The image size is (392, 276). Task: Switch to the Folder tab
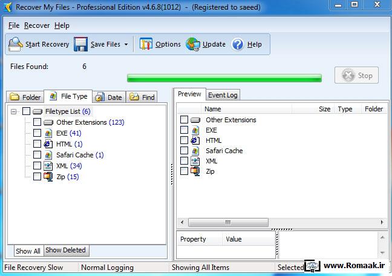25,97
